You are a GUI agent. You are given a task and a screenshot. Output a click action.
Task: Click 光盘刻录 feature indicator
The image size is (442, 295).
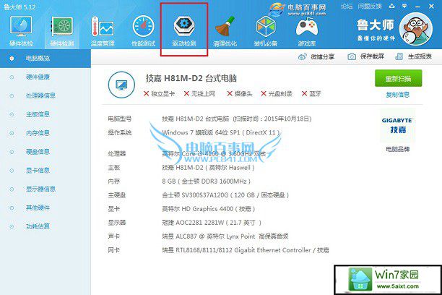click(x=277, y=94)
